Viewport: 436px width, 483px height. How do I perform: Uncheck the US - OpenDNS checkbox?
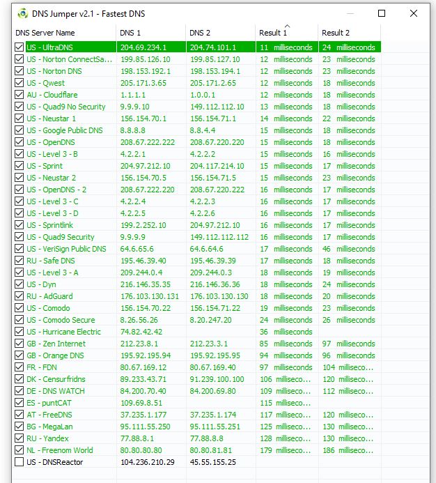pos(19,142)
